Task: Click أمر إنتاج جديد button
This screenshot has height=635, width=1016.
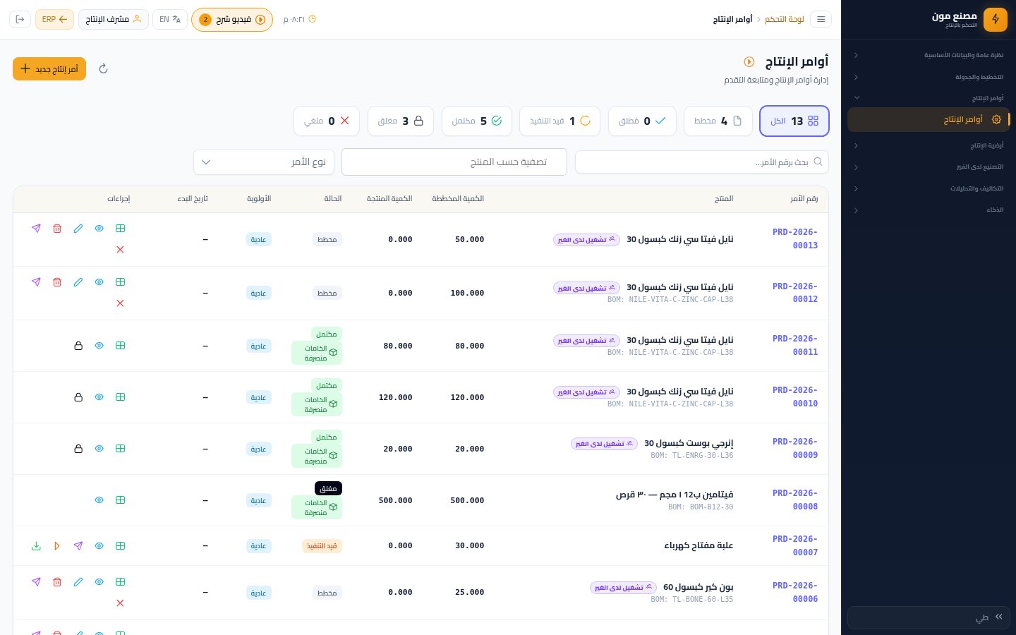Action: (49, 69)
